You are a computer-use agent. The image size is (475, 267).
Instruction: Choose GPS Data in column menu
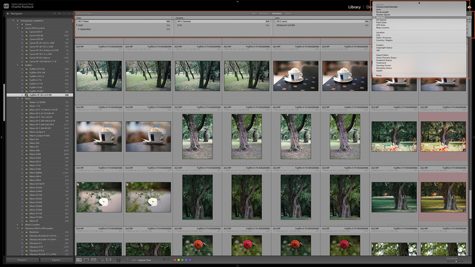[x=381, y=25]
